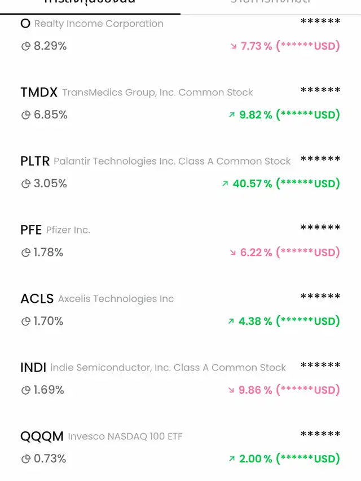Tap the up arrow next to TMDX 9.82%

coord(231,115)
